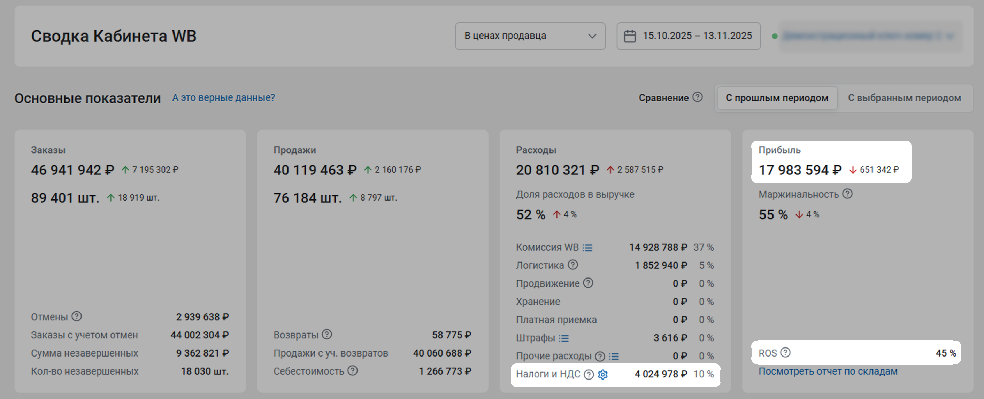Click help icon next to Налоги и НДС
The image size is (984, 399).
tap(589, 375)
